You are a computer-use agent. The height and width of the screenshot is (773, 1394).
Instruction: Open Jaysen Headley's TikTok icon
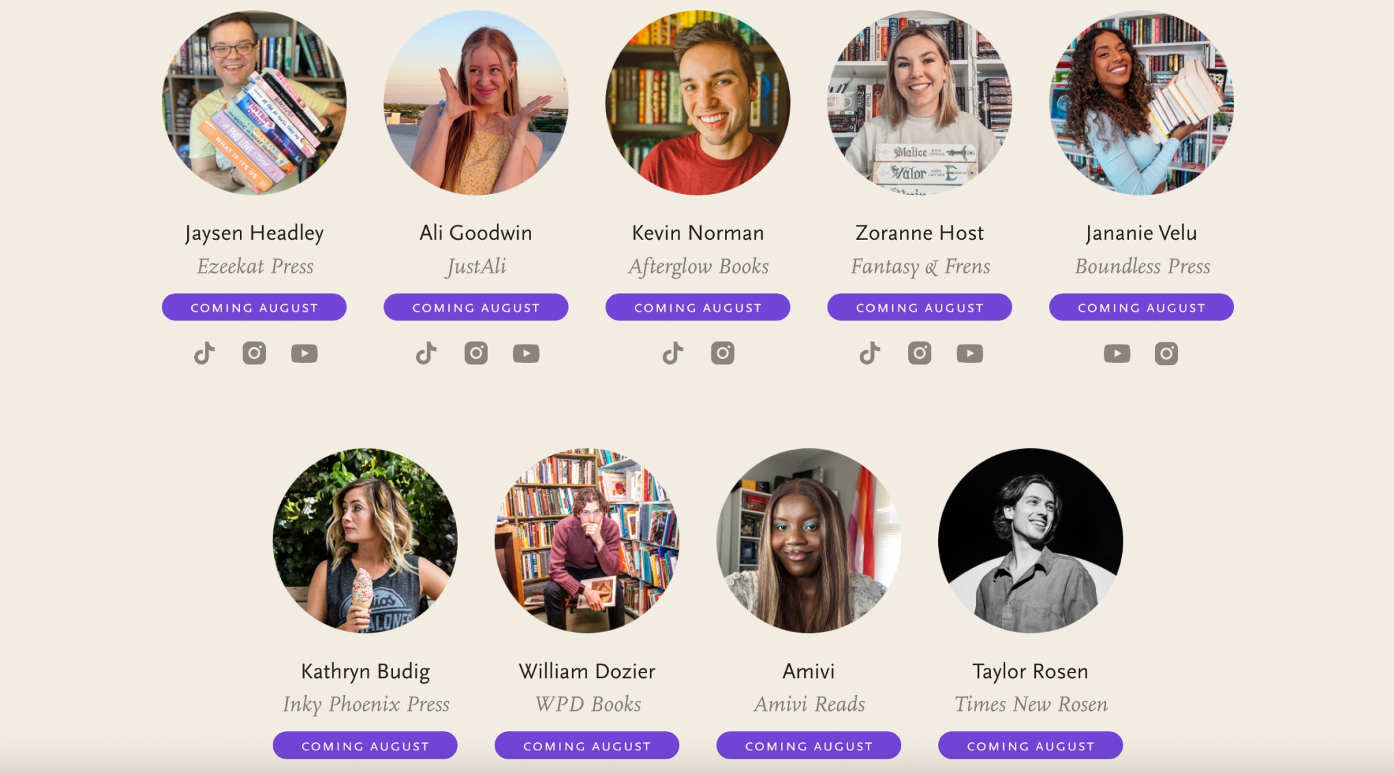point(204,353)
